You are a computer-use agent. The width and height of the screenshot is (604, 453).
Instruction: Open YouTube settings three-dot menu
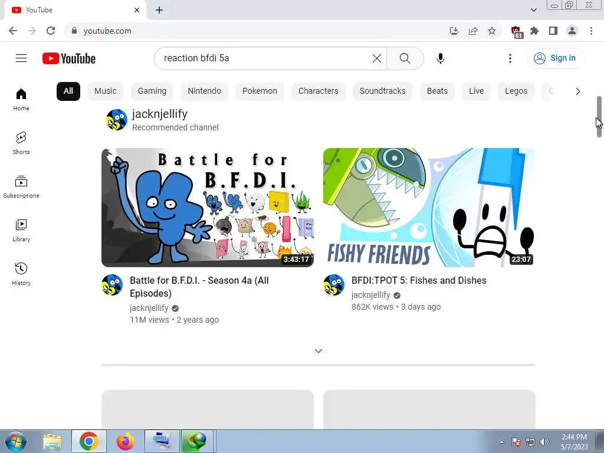(510, 58)
